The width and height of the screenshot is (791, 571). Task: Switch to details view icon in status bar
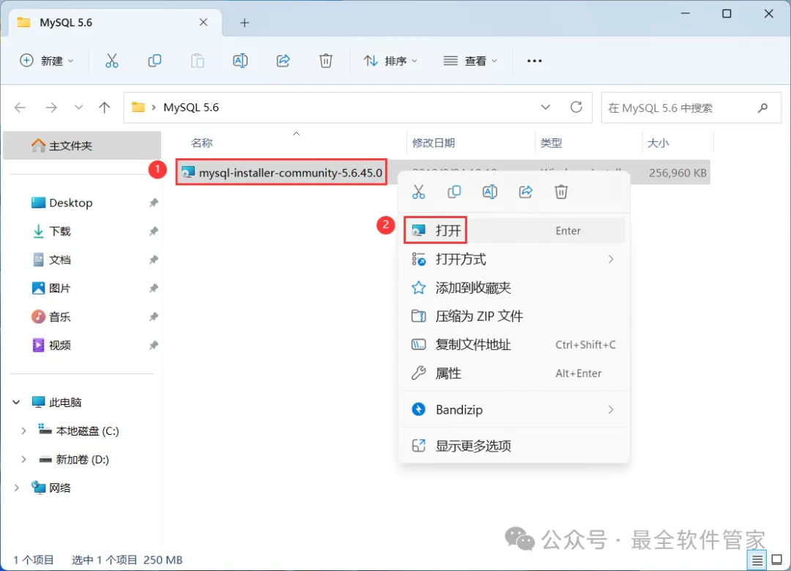(757, 560)
